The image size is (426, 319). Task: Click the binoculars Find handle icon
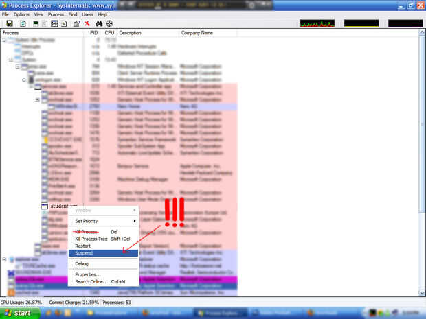click(99, 23)
